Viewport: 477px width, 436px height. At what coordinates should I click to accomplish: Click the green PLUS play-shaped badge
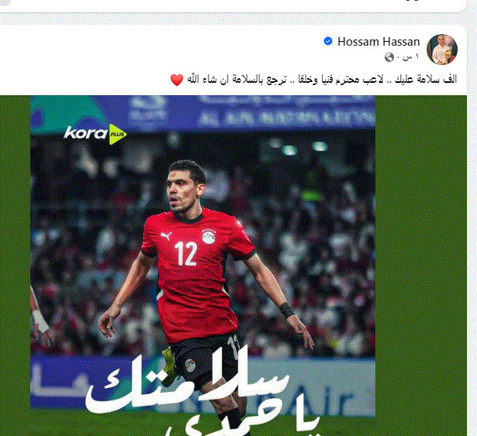click(117, 134)
